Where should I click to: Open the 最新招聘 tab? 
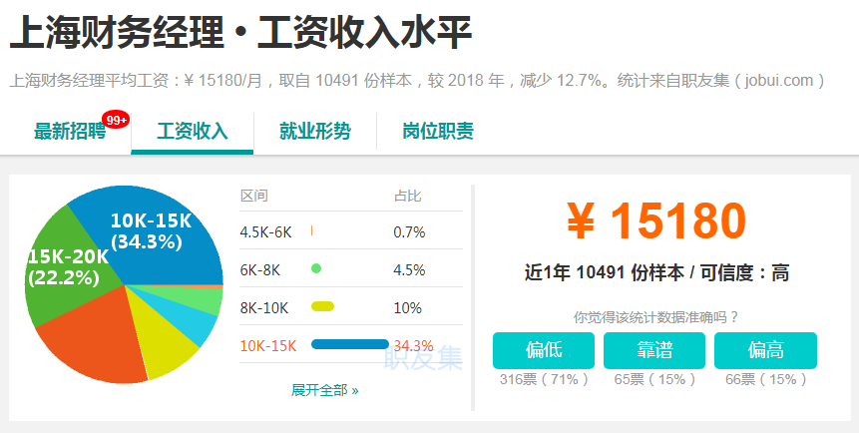tap(69, 132)
